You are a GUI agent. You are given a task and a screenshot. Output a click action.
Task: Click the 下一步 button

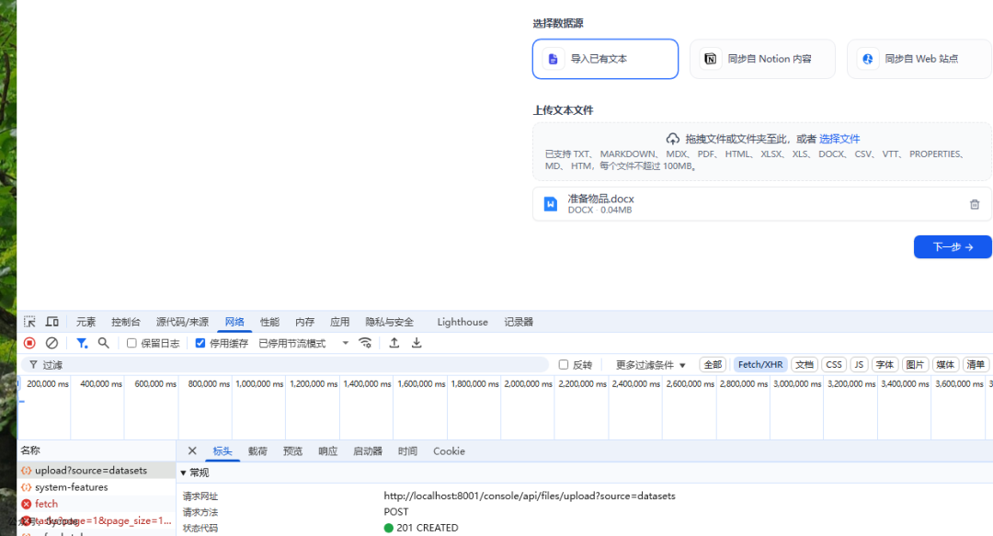(952, 246)
